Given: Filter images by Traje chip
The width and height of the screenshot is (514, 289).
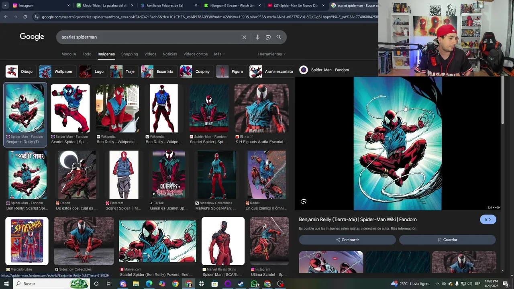Looking at the screenshot, I should [x=124, y=71].
